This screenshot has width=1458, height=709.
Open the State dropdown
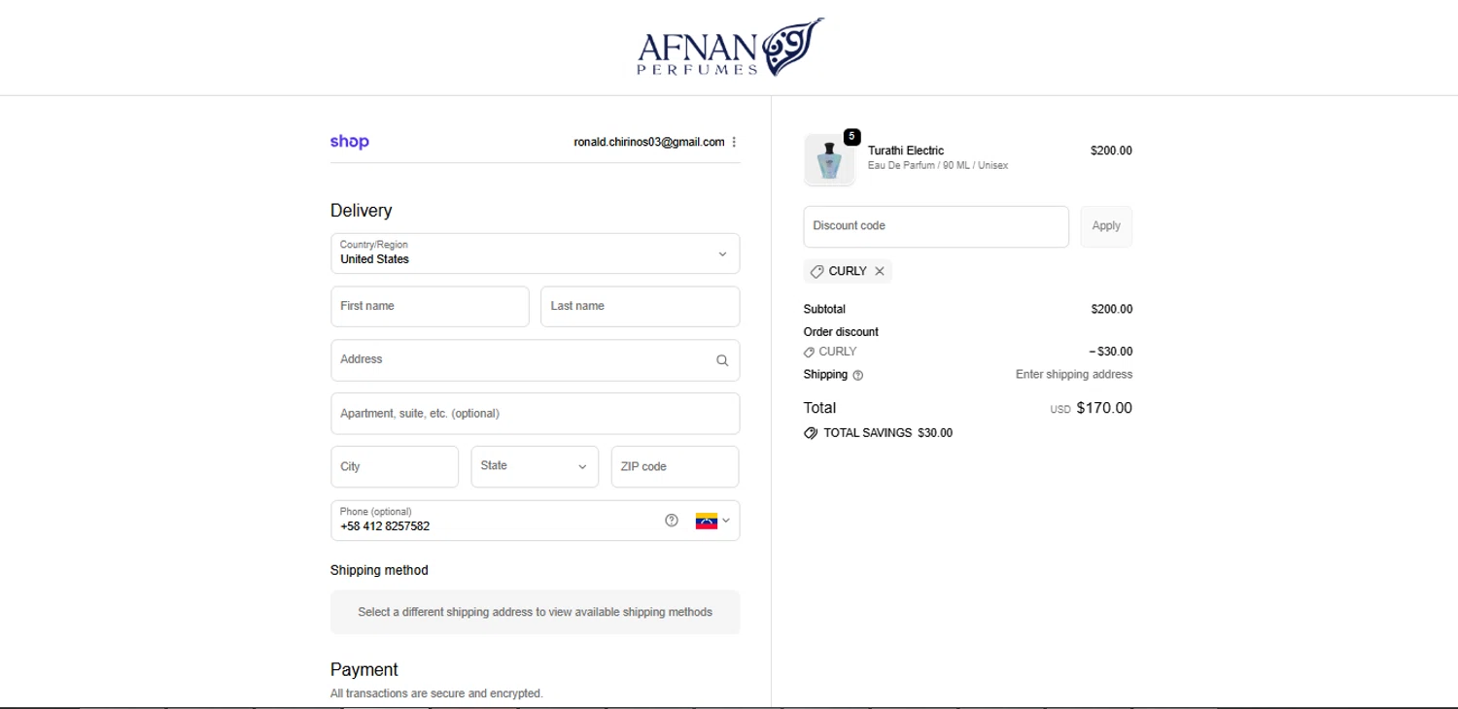[535, 466]
